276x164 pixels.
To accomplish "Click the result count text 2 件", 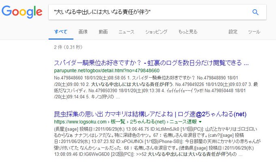I will coord(68,47).
